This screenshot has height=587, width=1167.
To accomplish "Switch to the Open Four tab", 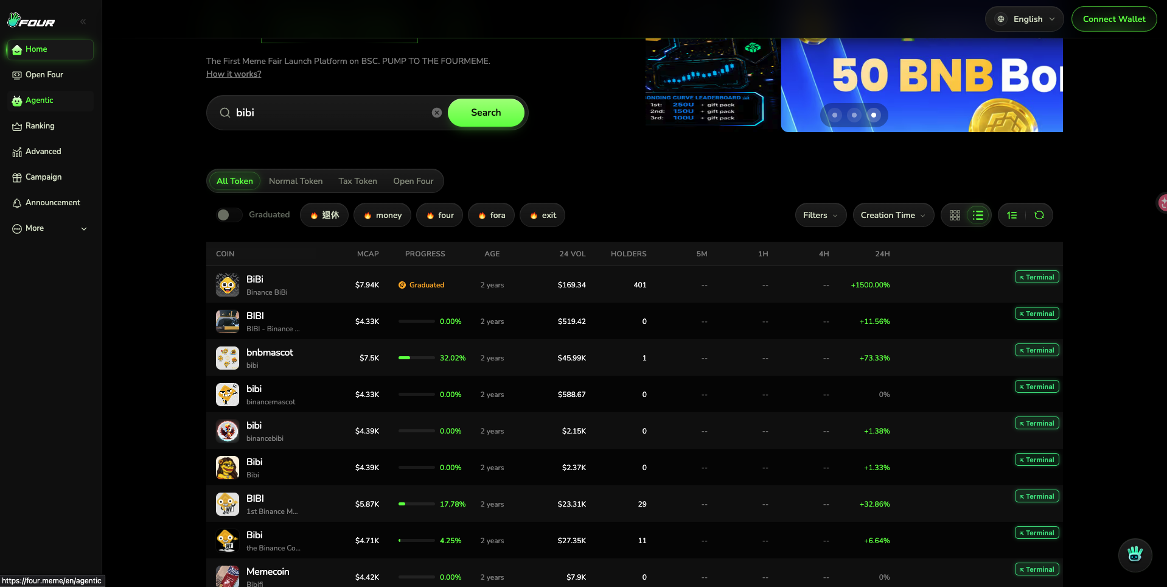I will (x=413, y=181).
